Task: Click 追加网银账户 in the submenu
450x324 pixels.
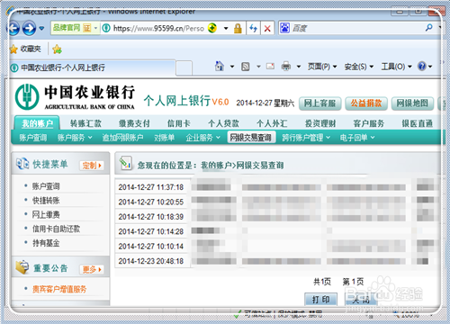Action: (122, 138)
